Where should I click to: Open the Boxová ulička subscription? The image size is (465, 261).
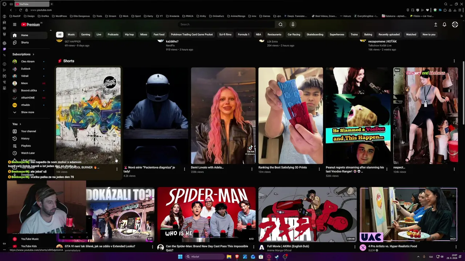point(29,91)
